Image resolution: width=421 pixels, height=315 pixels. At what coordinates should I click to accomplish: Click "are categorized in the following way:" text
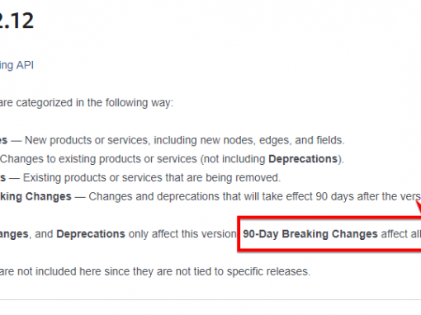tap(87, 103)
